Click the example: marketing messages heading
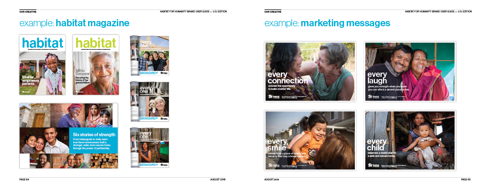 click(x=327, y=23)
